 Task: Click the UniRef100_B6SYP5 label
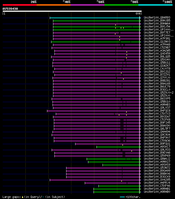[157, 99]
